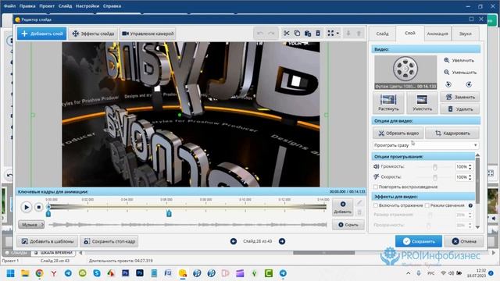This screenshot has width=500, height=281.
Task: Go to next slide arrow
Action: pyautogui.click(x=282, y=241)
